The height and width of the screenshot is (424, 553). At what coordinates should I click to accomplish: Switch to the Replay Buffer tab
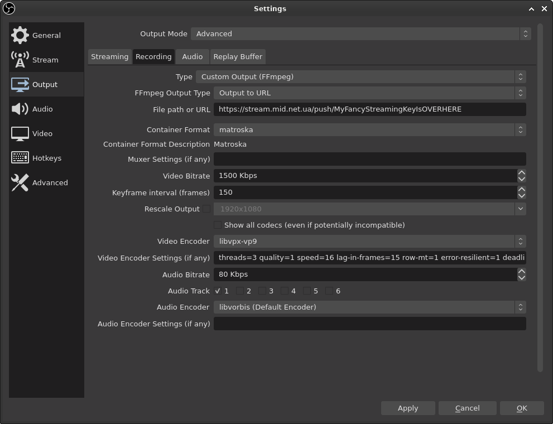(x=238, y=57)
